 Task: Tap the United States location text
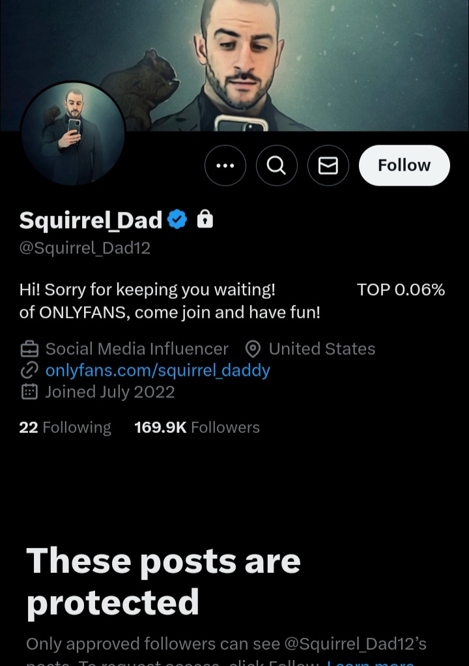[x=322, y=350]
